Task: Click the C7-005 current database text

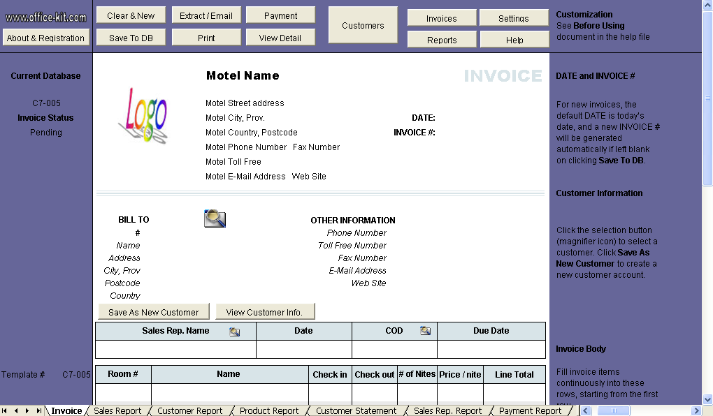Action: coord(46,103)
